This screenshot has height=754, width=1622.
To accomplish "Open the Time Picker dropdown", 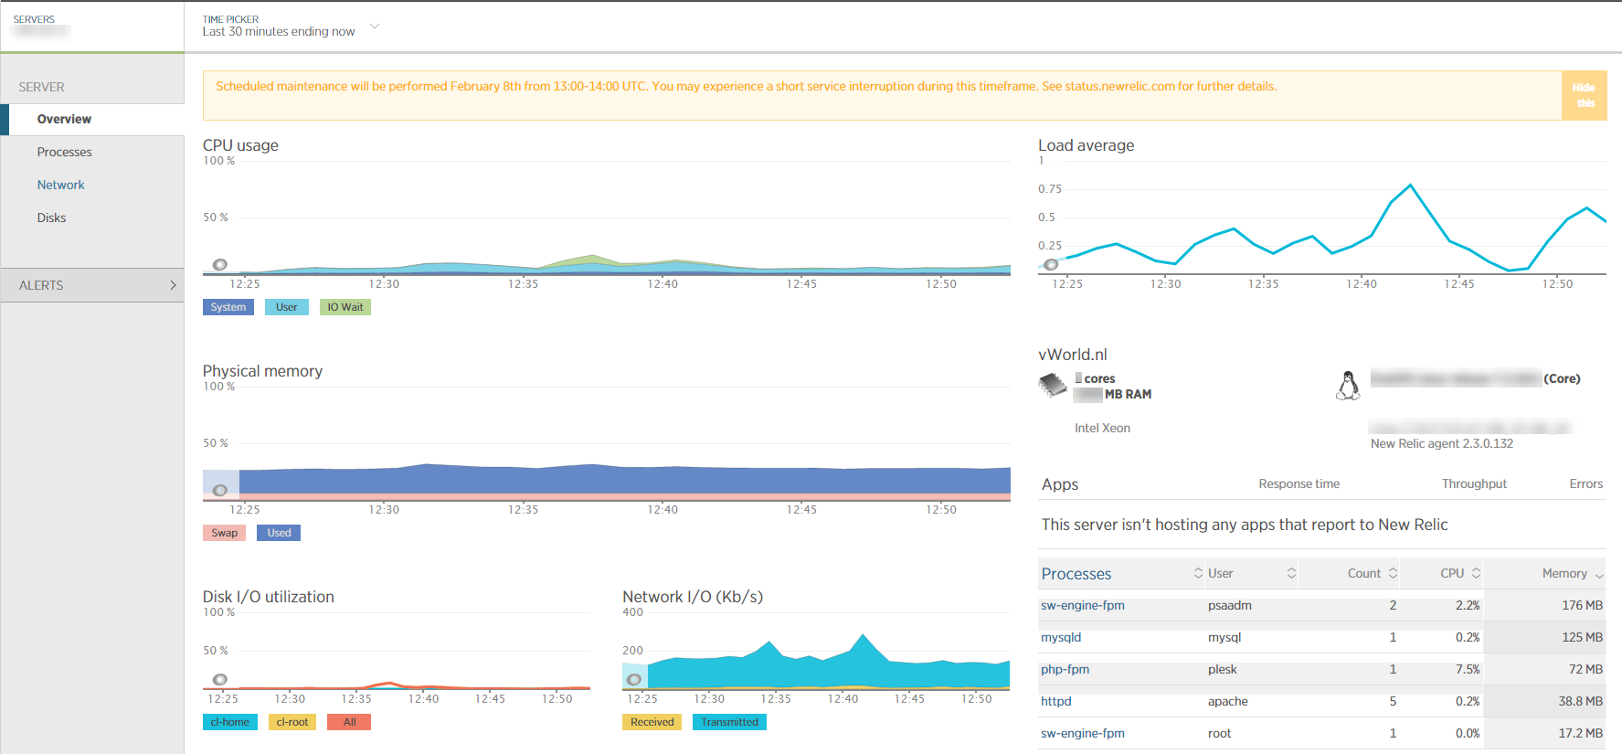I will pyautogui.click(x=374, y=27).
